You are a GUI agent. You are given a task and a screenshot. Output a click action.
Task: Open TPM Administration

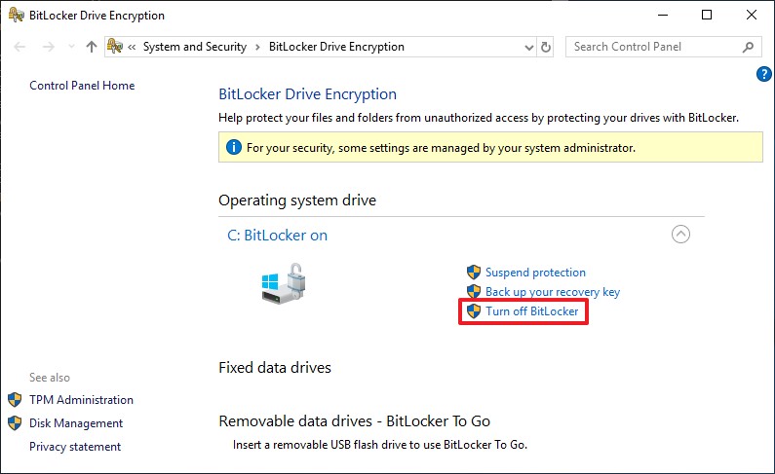click(x=81, y=400)
